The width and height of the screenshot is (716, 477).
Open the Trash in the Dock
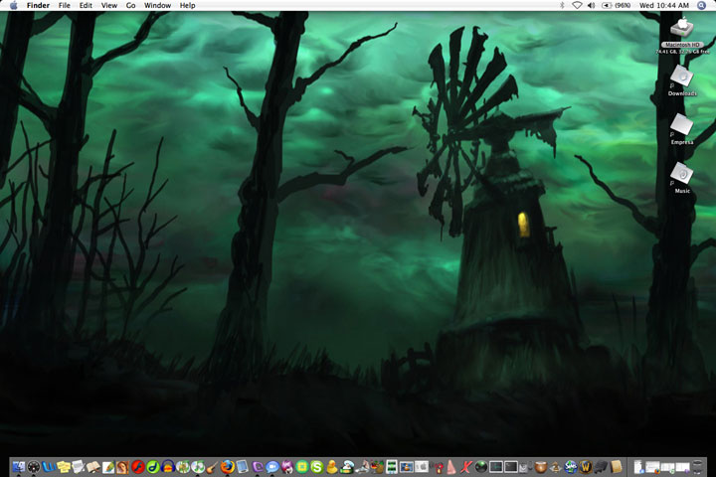click(x=698, y=467)
